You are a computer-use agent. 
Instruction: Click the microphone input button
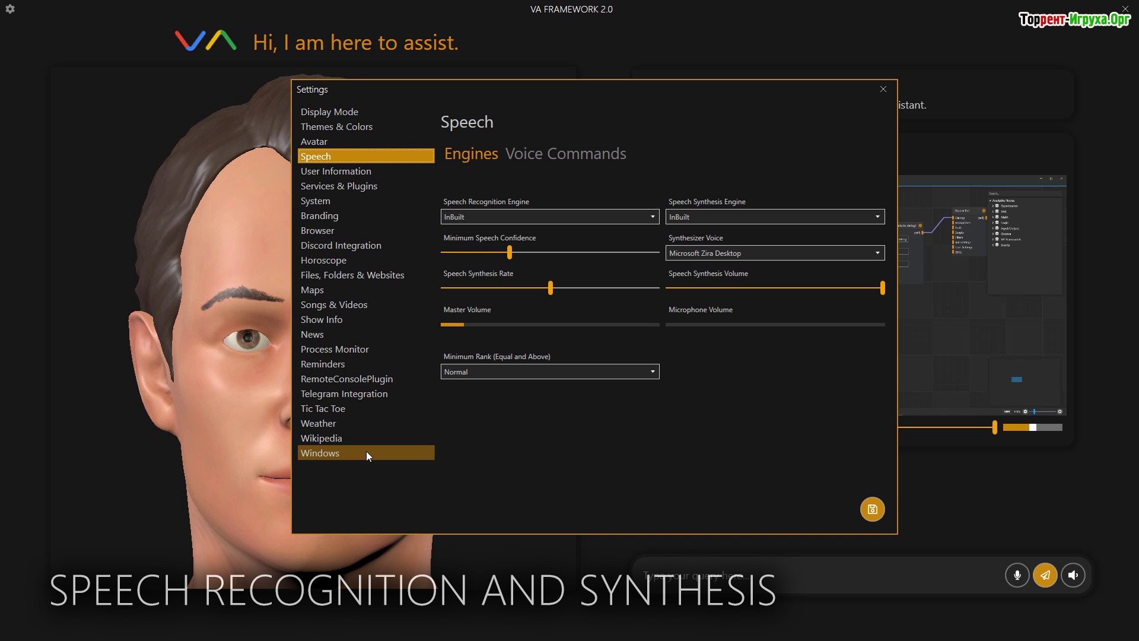point(1017,575)
